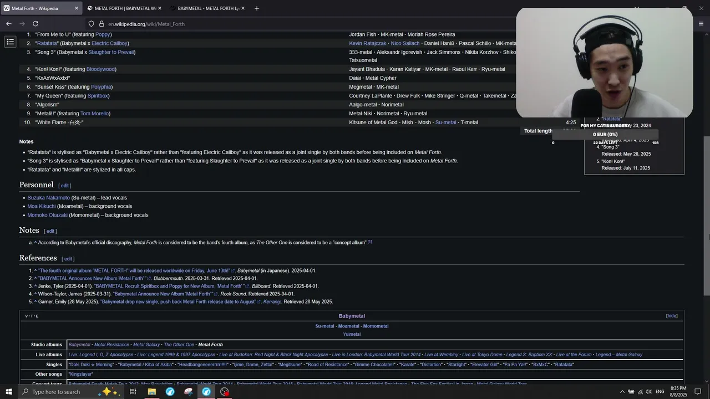Go back with the browser back arrow
The width and height of the screenshot is (710, 399).
coord(8,24)
